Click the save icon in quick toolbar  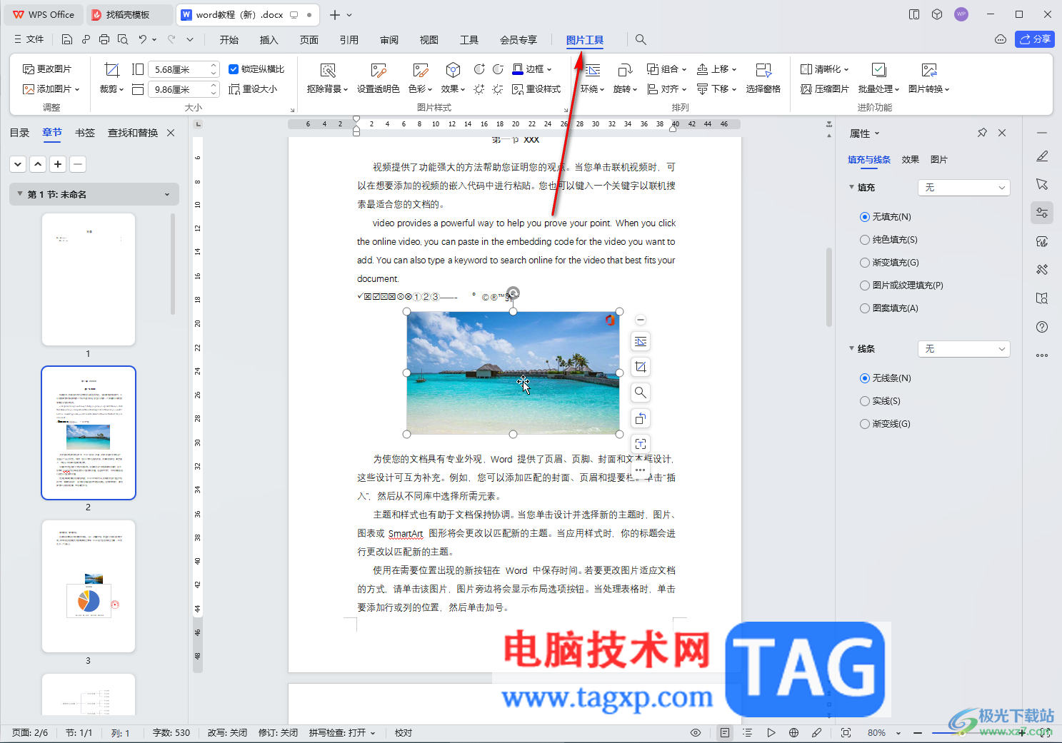[67, 39]
